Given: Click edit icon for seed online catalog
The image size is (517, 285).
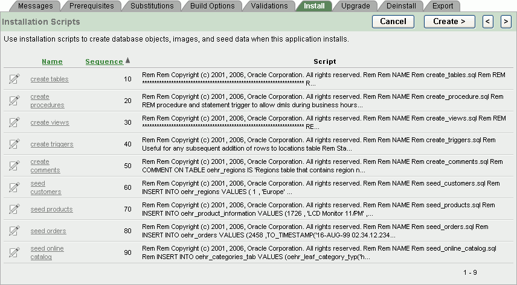Looking at the screenshot, I should tap(14, 252).
